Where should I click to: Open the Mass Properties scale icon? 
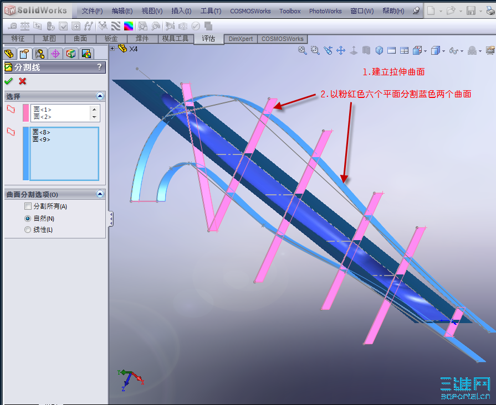point(25,26)
